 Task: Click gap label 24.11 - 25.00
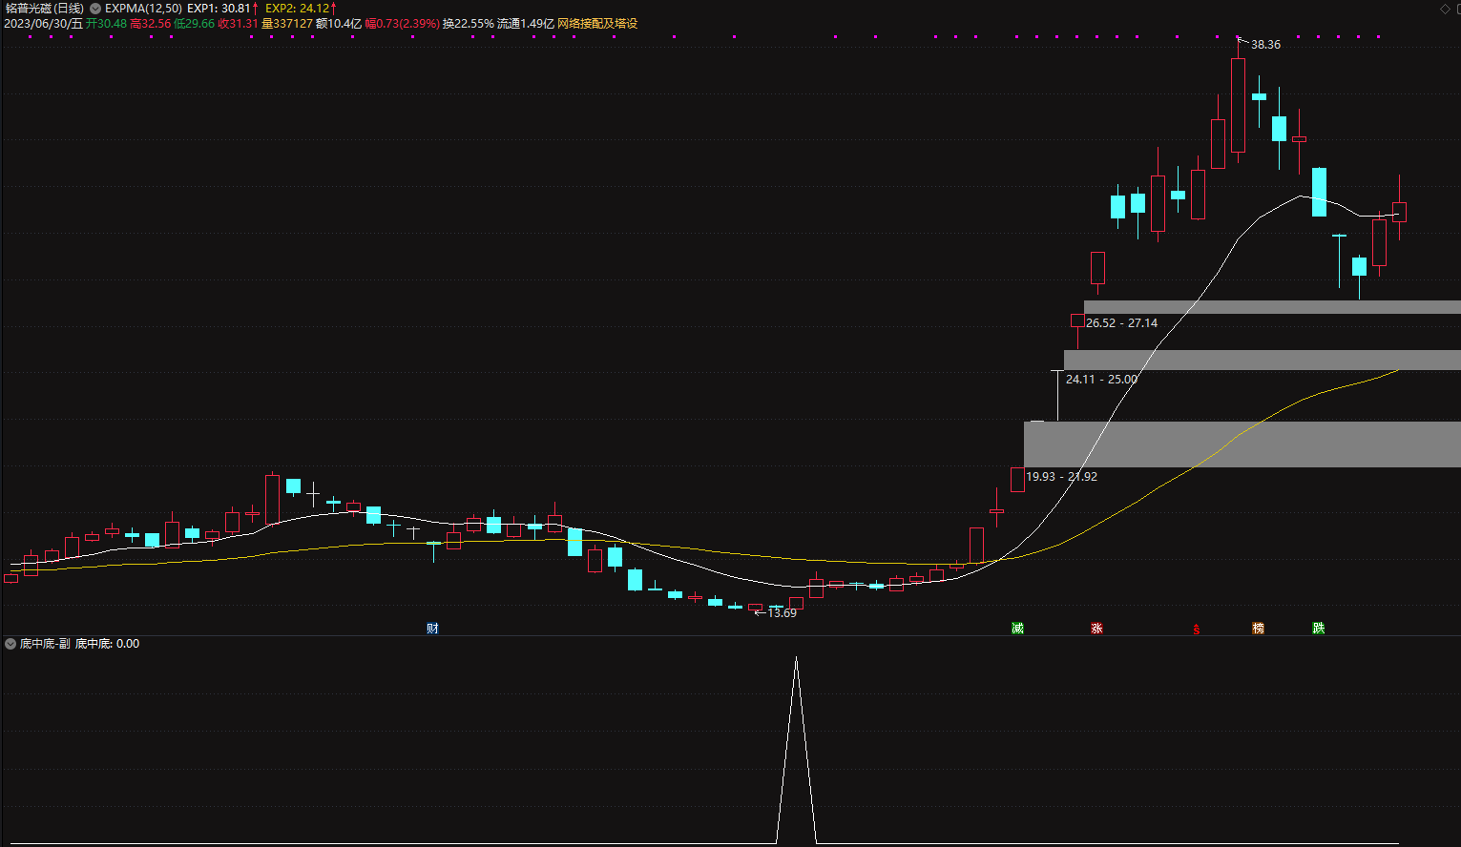(x=1101, y=380)
